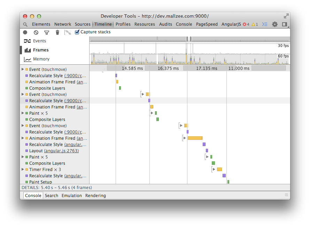This screenshot has width=310, height=227.
Task: Click the trash garbage collect icon
Action: coord(57,32)
